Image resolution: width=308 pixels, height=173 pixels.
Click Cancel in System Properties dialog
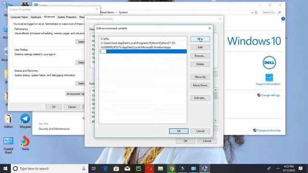click(x=72, y=107)
